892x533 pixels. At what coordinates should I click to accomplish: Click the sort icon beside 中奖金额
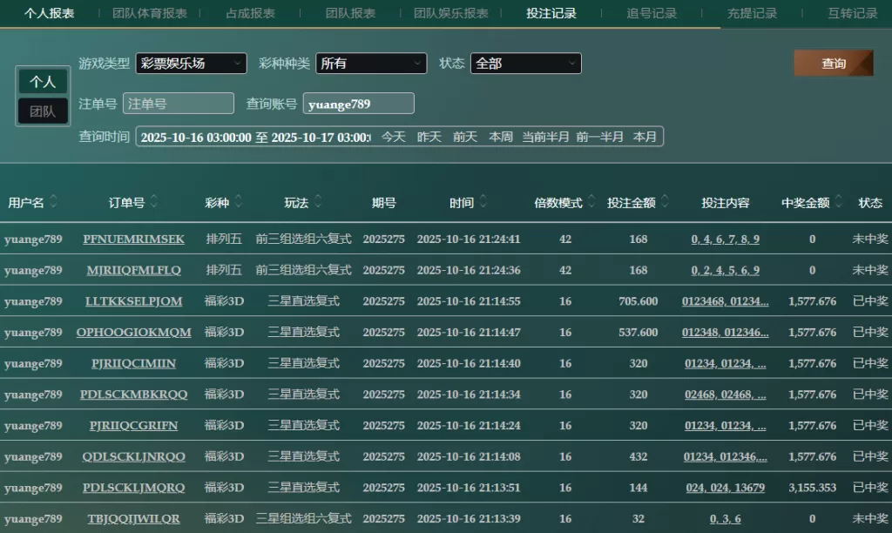pos(838,202)
